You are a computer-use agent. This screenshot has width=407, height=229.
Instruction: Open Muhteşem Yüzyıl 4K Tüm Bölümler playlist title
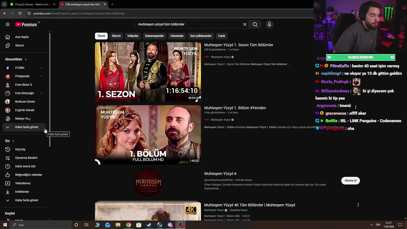click(250, 205)
